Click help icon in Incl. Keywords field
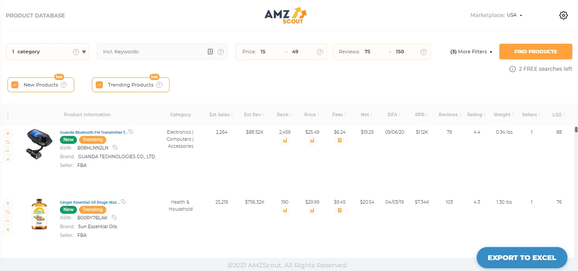Viewport: 578px width, 271px height. 221,52
